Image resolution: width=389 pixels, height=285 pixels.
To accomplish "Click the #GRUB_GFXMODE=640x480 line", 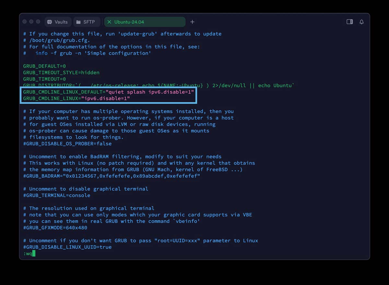I will pyautogui.click(x=55, y=227).
